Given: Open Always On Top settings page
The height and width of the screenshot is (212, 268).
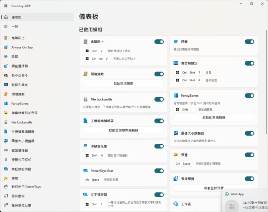Looking at the screenshot, I should 22,47.
